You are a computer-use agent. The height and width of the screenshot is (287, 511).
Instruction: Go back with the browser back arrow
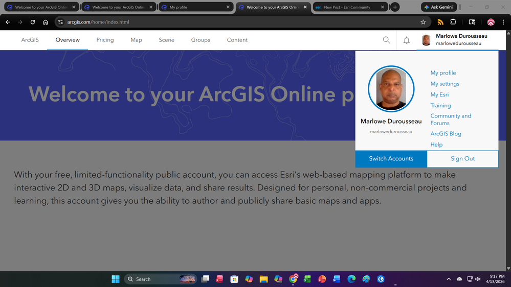pos(8,22)
